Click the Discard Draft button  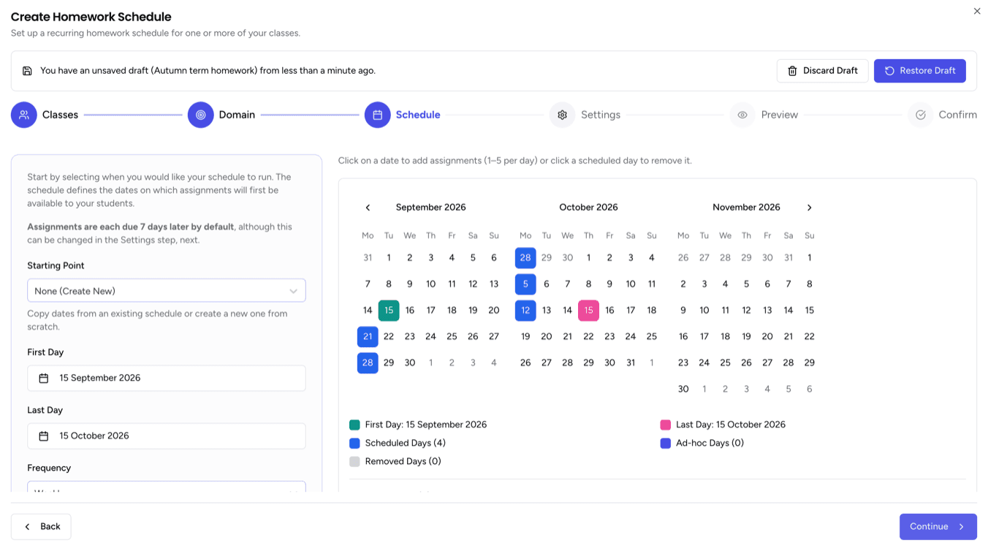click(823, 71)
